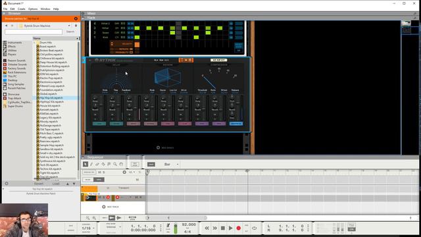The height and width of the screenshot is (237, 421).
Task: Click the Load button in browser
Action: [56, 184]
